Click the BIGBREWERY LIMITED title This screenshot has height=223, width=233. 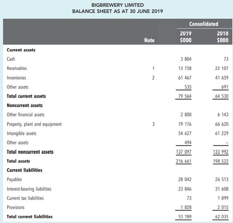117,5
